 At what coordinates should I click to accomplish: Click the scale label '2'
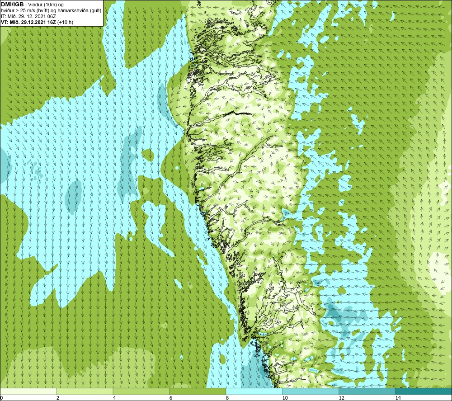pyautogui.click(x=58, y=398)
